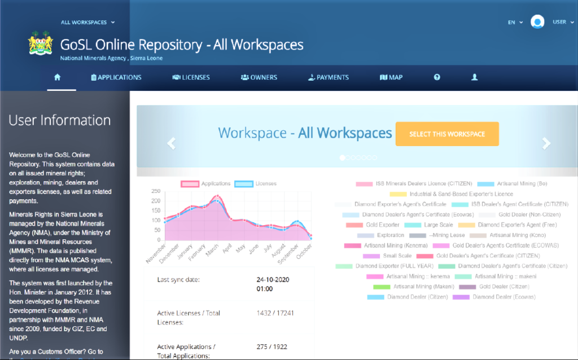Toggle Gold Dealer (Non-Citizen) legend entry
Viewport: 578px width, 360px height.
click(520, 214)
